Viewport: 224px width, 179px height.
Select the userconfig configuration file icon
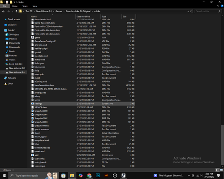[32, 158]
